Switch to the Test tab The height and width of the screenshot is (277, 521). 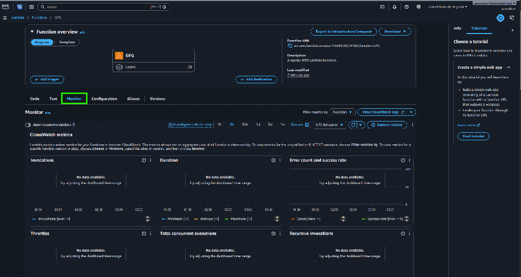(53, 99)
